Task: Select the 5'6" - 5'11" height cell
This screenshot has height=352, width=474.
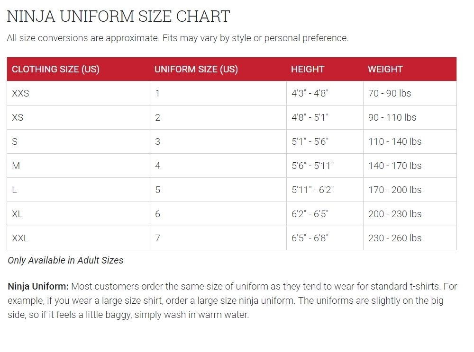Action: click(312, 166)
